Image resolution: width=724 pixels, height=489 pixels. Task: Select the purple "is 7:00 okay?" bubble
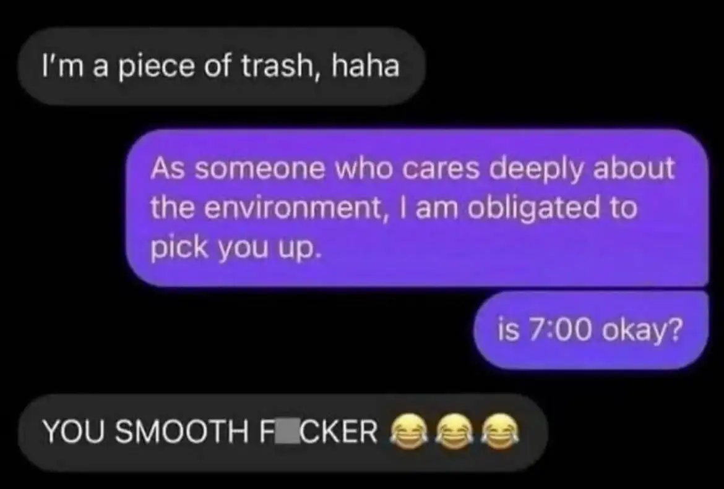[590, 330]
